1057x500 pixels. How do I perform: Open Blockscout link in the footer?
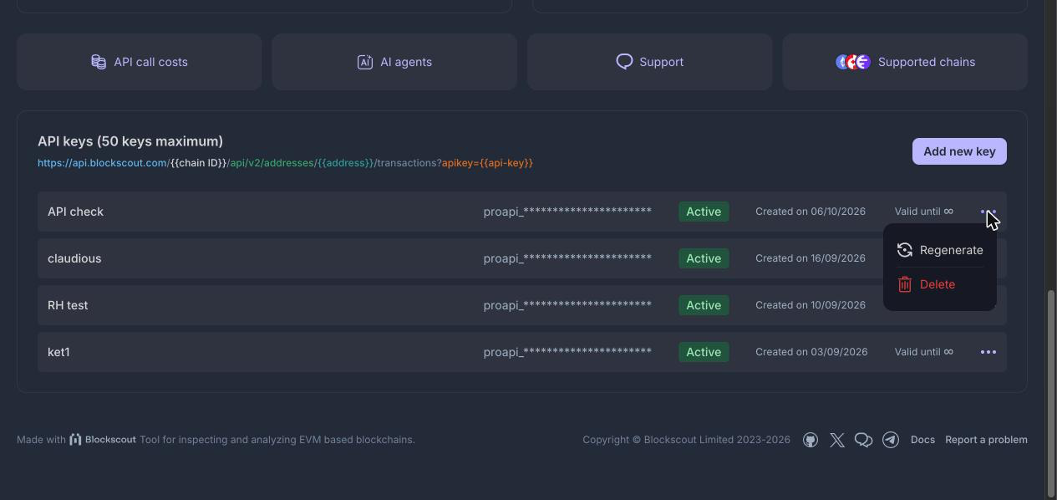point(102,439)
